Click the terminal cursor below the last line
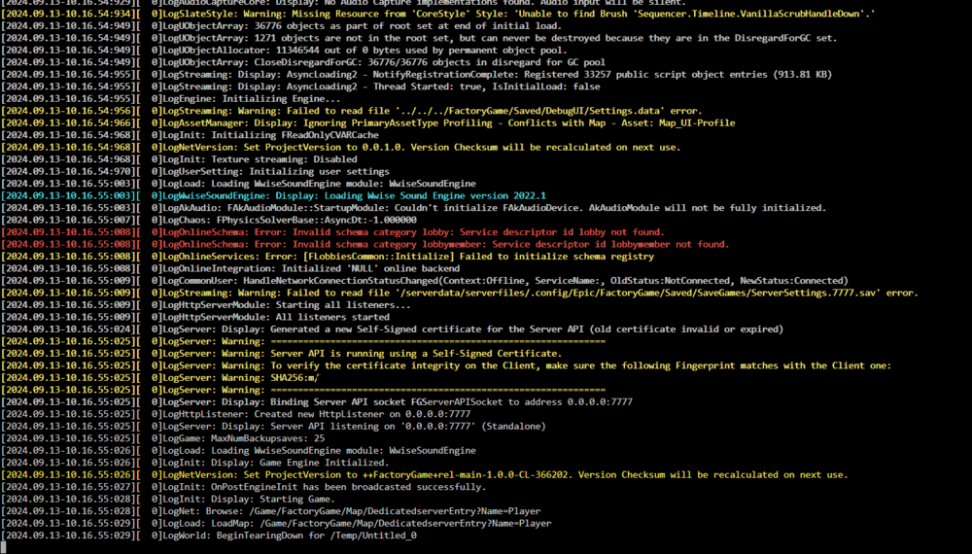The height and width of the screenshot is (554, 972). tap(4, 546)
